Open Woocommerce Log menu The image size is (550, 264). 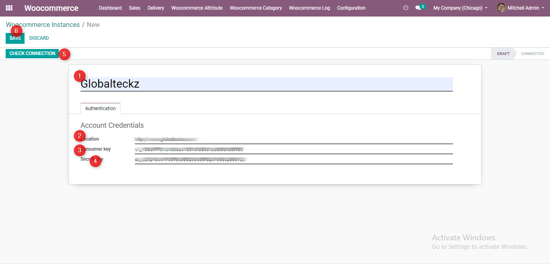(x=309, y=8)
